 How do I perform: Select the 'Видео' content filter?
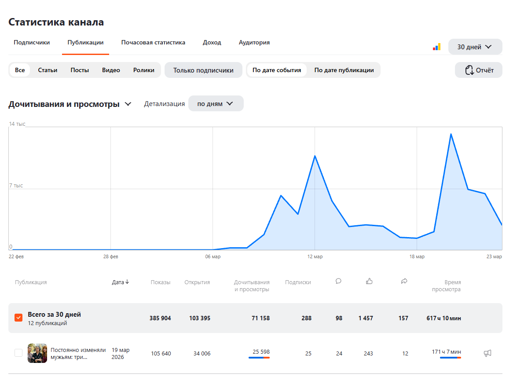pos(111,70)
